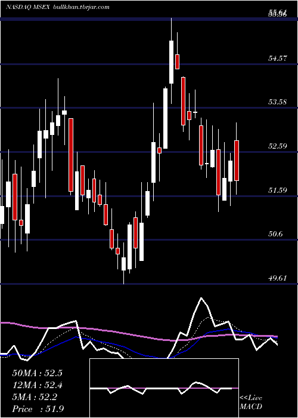The image size is (298, 418).
Task: Click the 5MA : 52.2 readout
Action: [x=35, y=398]
